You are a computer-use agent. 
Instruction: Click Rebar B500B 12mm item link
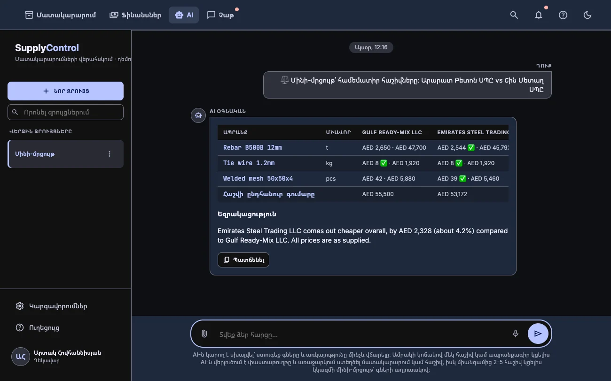(252, 148)
